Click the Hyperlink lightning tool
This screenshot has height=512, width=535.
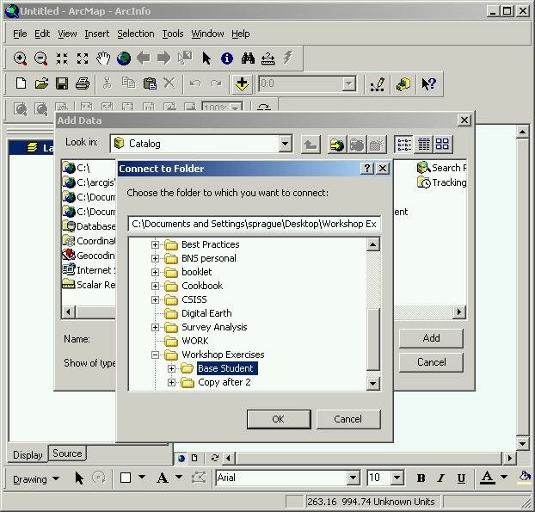(x=288, y=58)
